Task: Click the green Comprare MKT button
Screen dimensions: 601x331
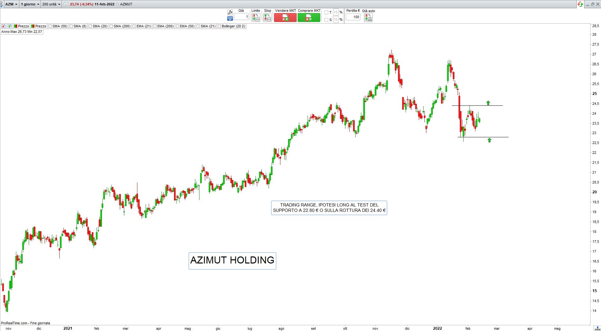Action: pos(309,18)
